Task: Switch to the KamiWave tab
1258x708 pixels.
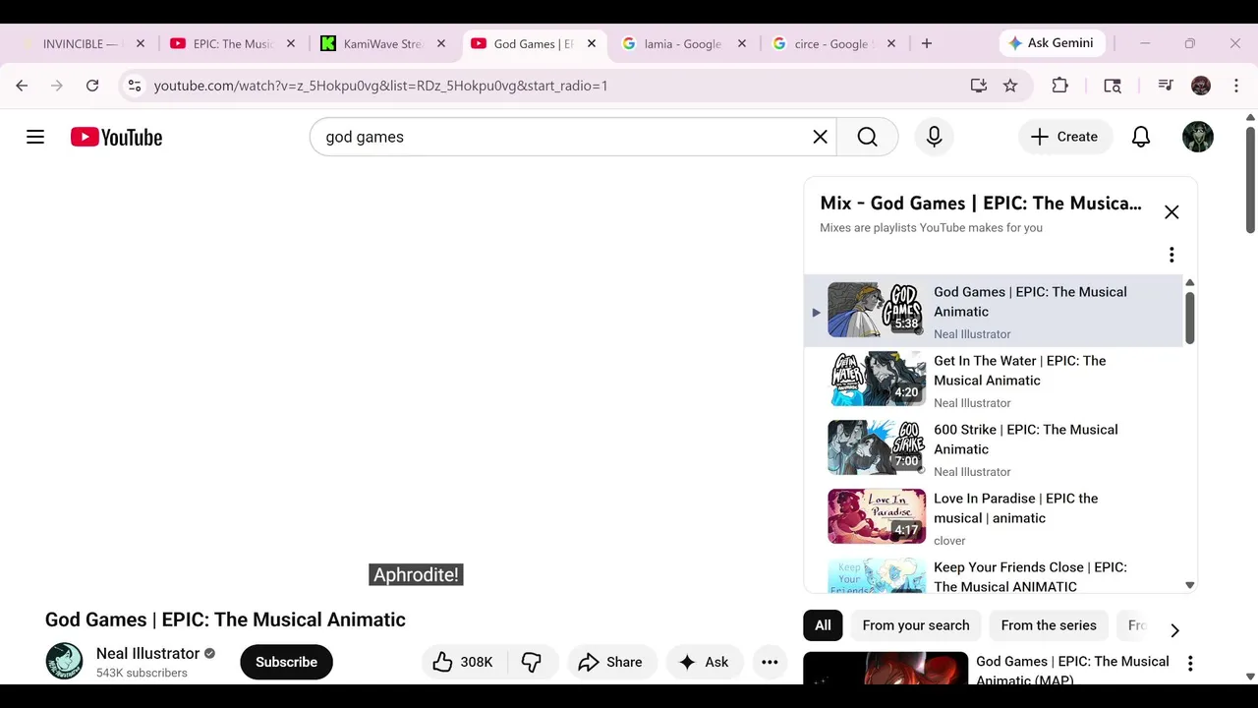Action: (383, 43)
